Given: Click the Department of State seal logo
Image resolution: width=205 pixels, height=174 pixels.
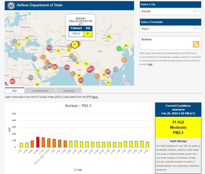Looking at the screenshot, I should 11,5.
